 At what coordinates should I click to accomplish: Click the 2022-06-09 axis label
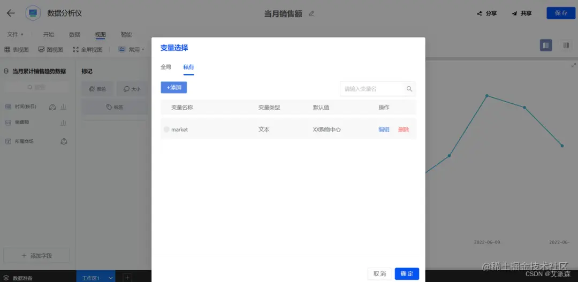(487, 242)
